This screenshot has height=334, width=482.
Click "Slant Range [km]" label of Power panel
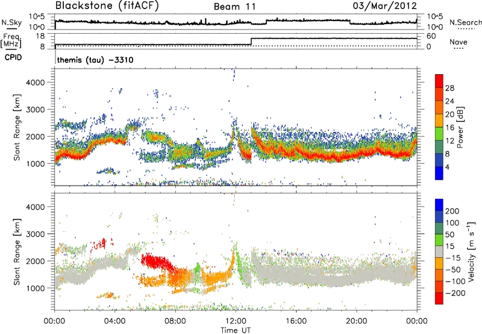17,127
